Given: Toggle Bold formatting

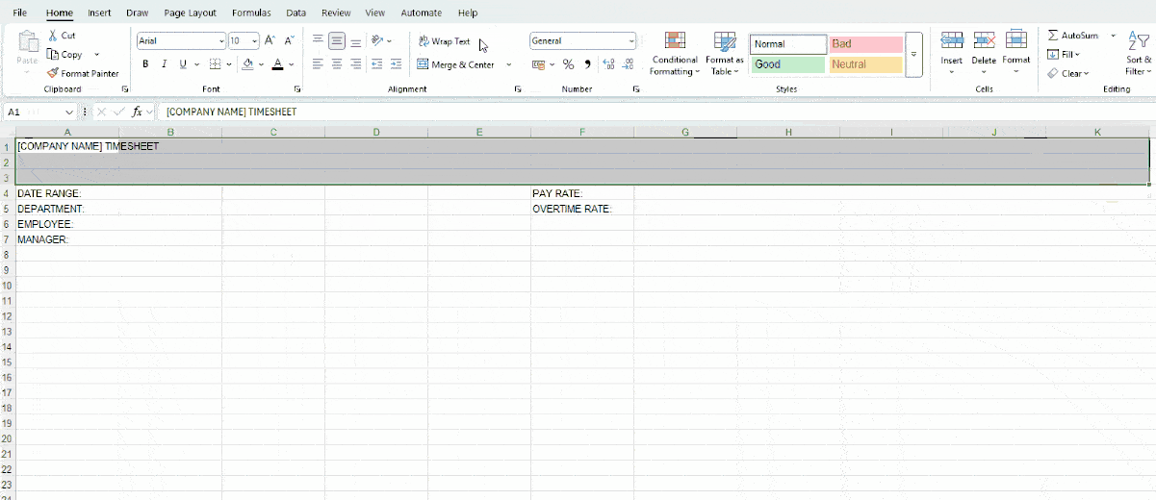Looking at the screenshot, I should pyautogui.click(x=145, y=64).
